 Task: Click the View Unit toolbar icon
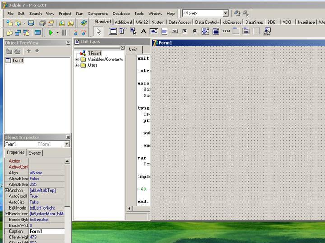tap(9, 32)
